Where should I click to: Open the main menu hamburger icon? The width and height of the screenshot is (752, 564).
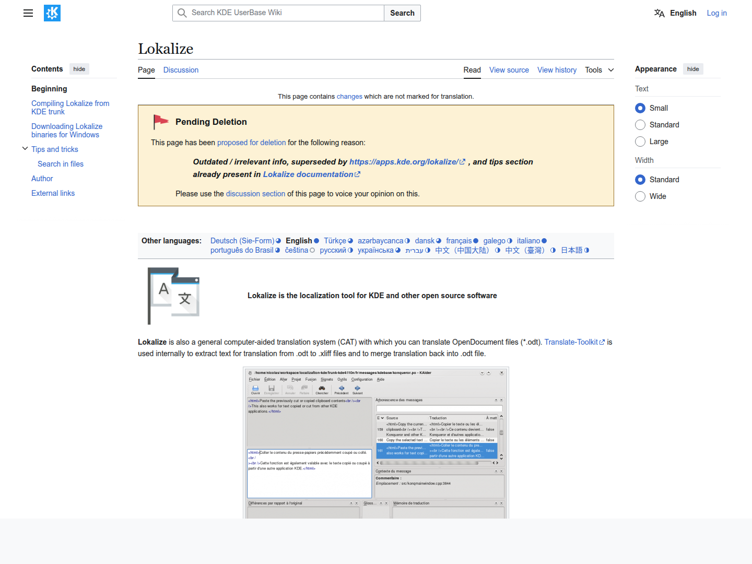tap(28, 13)
